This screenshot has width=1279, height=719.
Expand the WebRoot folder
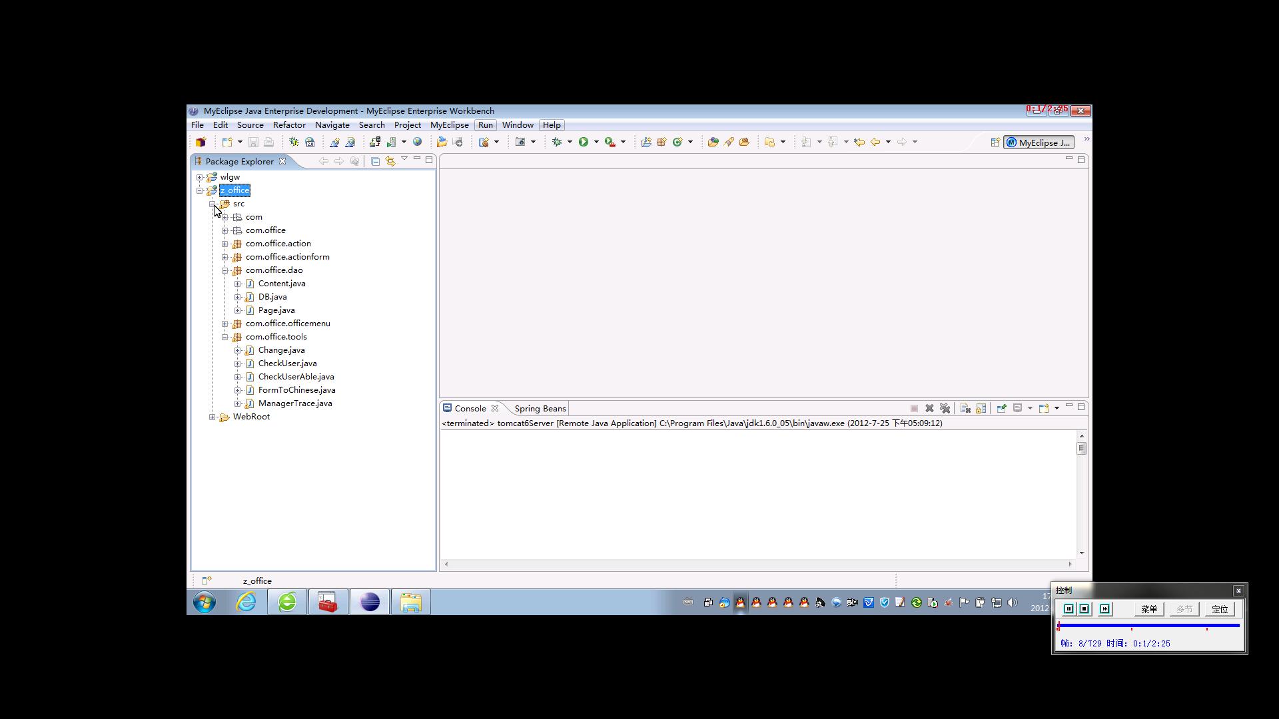point(212,417)
